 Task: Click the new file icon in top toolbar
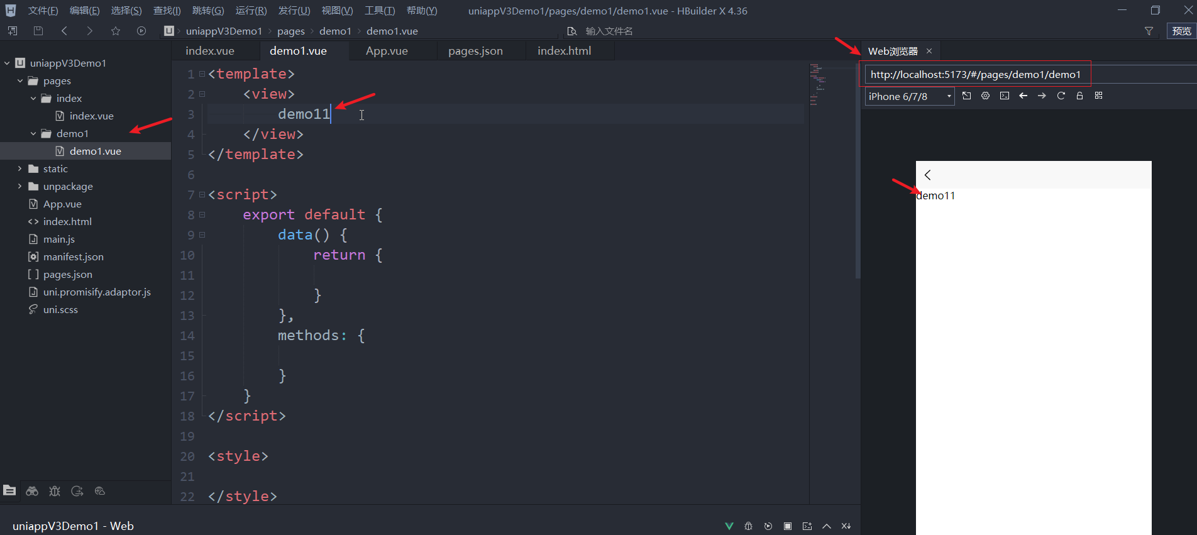13,31
